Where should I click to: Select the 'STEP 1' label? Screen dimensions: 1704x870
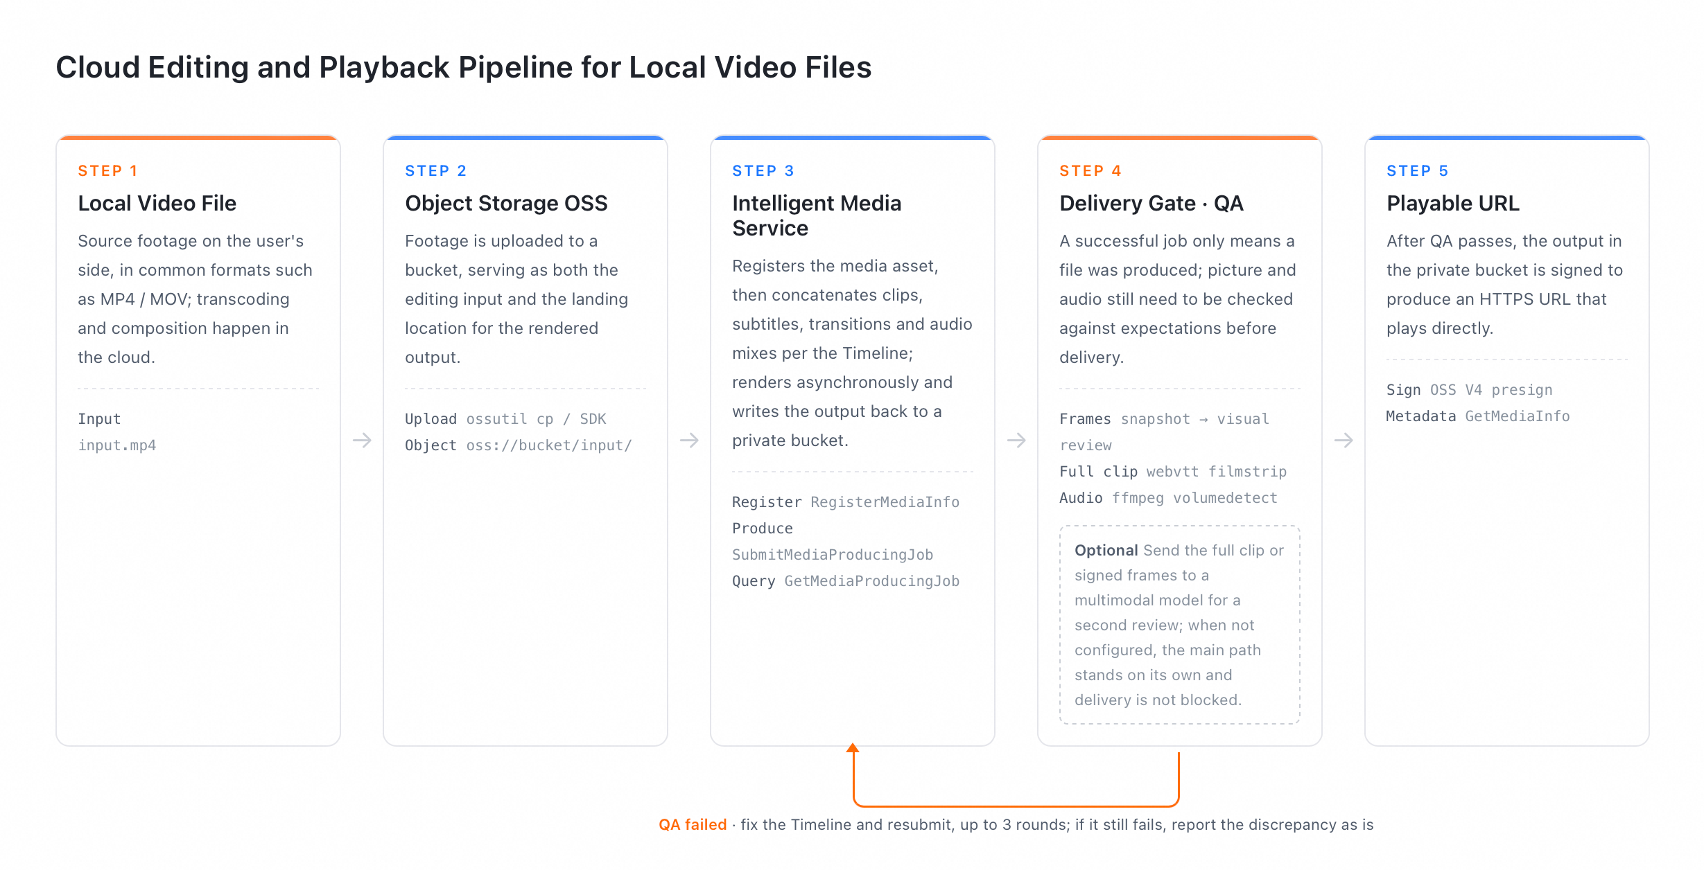coord(107,171)
